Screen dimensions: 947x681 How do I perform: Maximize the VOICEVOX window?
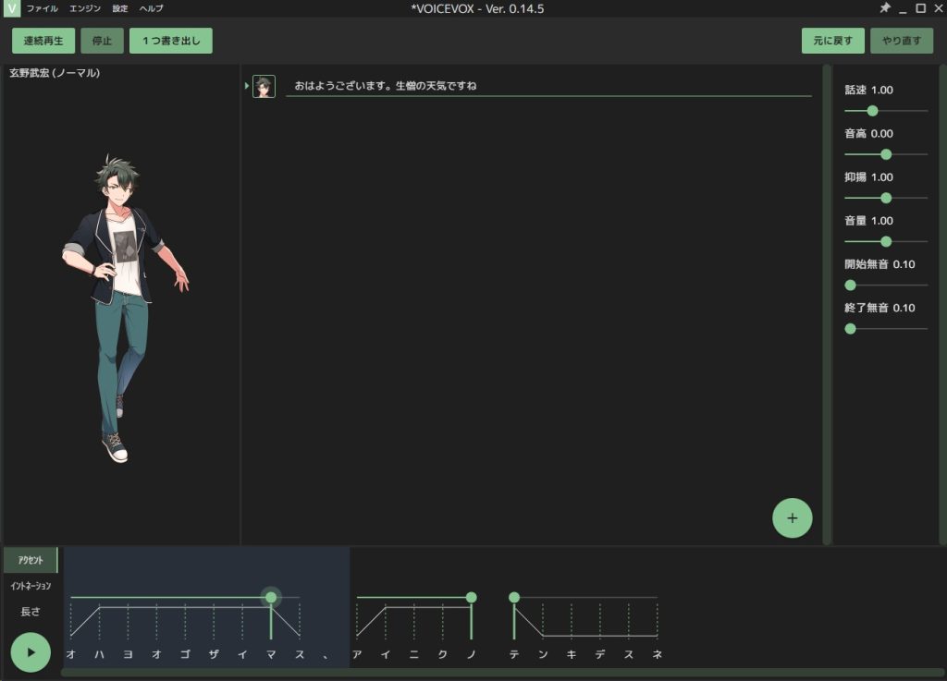click(921, 7)
